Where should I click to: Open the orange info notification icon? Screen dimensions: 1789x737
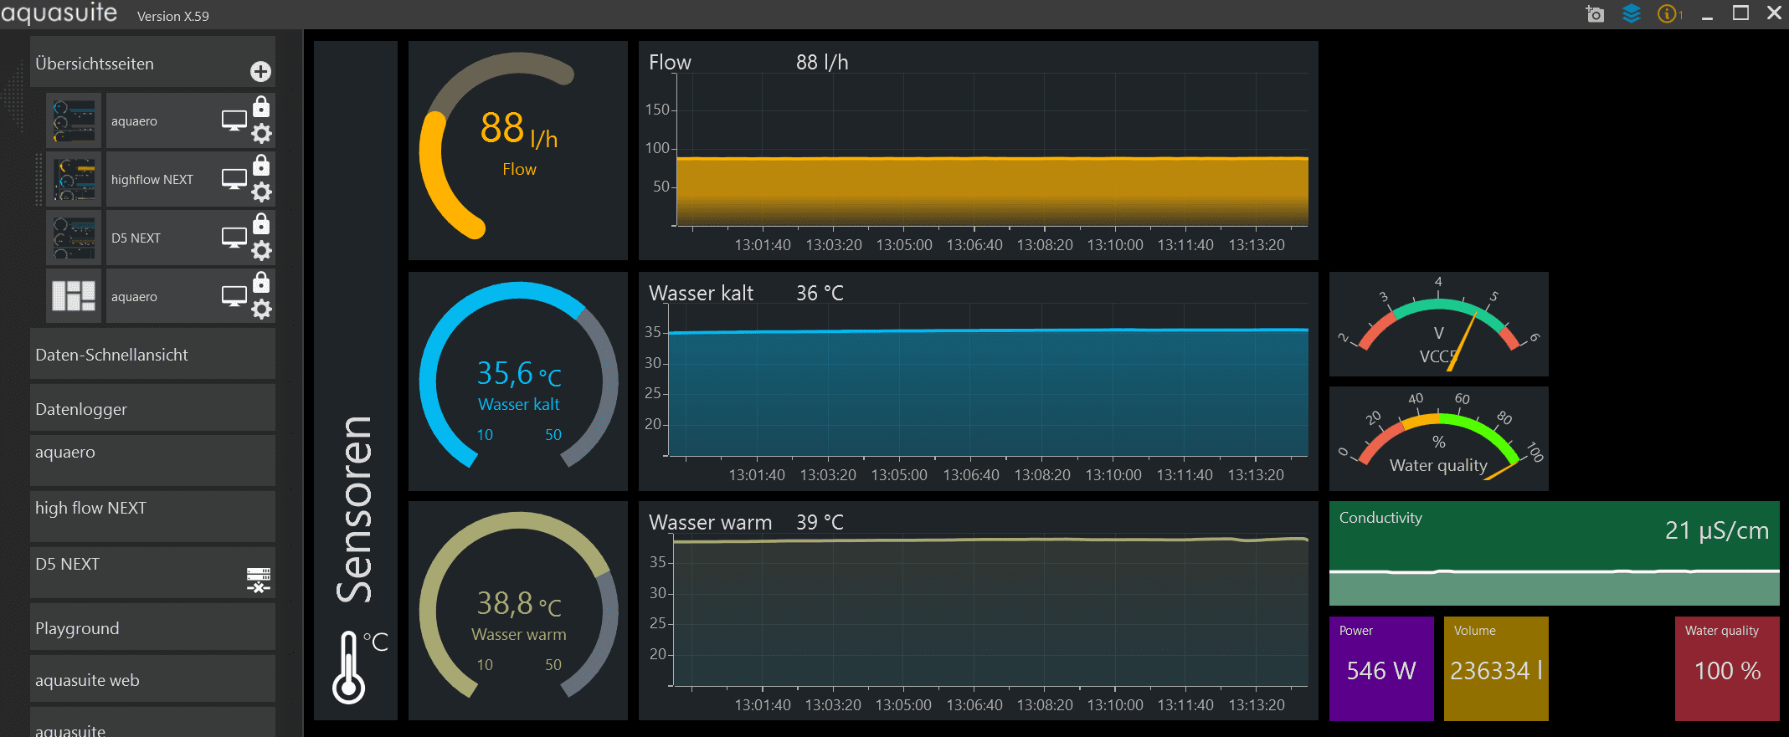point(1668,14)
